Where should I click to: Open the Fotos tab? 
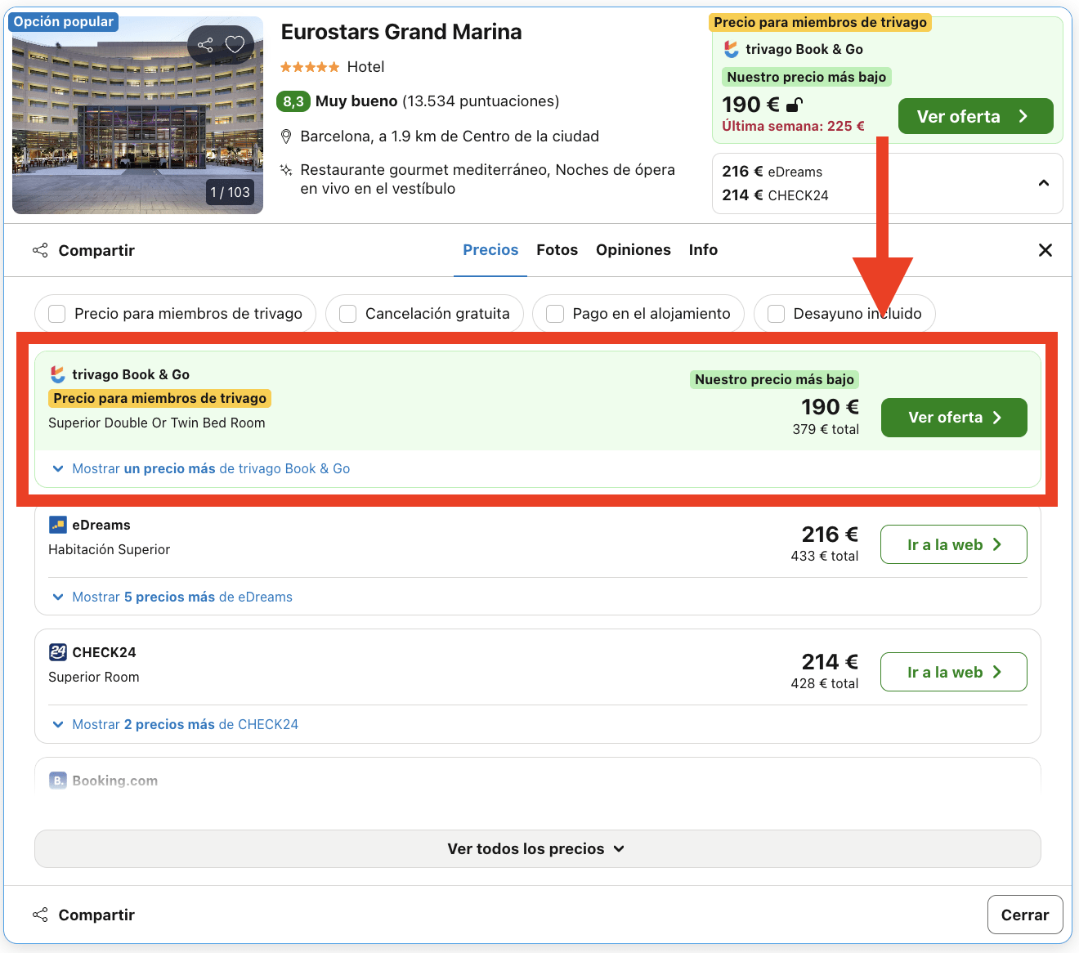point(557,250)
